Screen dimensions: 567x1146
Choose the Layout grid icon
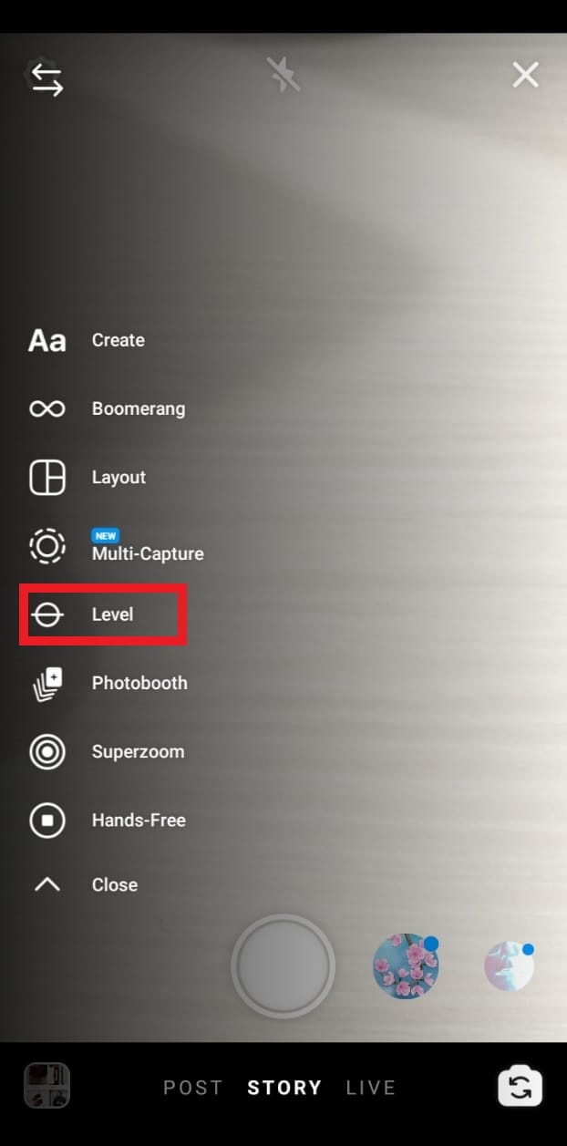click(x=47, y=477)
